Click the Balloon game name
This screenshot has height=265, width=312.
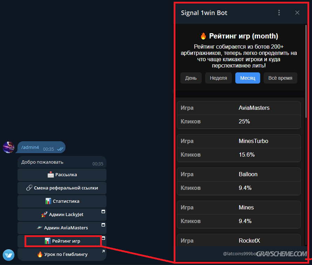(x=248, y=174)
